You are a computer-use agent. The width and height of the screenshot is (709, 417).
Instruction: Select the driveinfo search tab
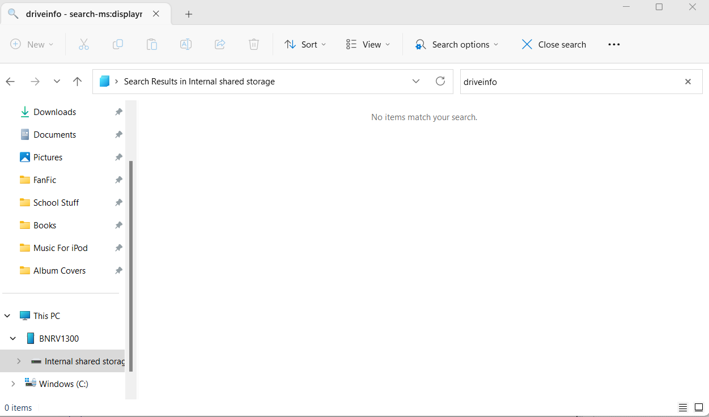point(83,14)
